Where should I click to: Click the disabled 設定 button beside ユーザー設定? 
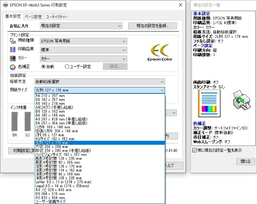click(115, 66)
